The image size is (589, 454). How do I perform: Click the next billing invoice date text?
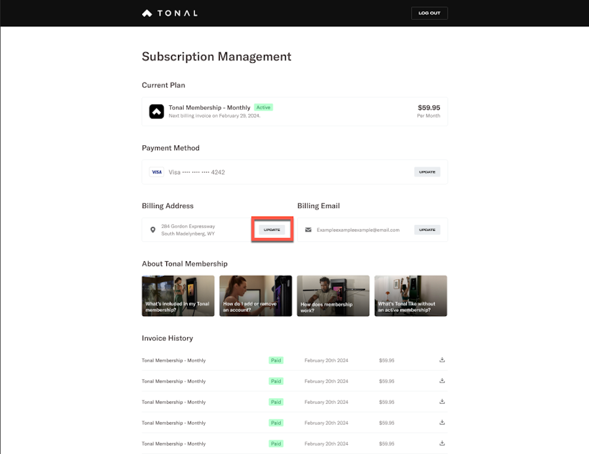tap(215, 116)
